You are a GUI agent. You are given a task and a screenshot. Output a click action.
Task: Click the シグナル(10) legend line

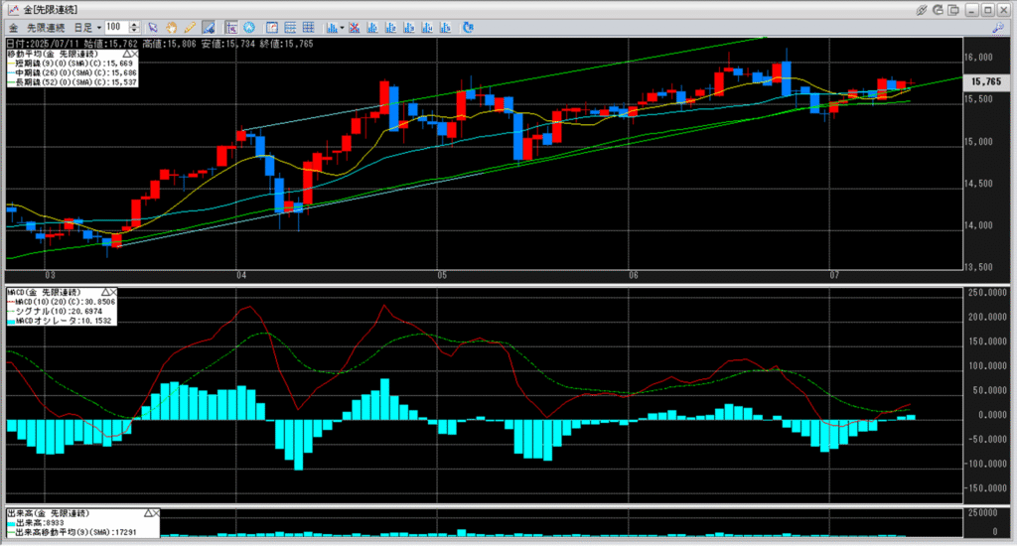point(55,312)
